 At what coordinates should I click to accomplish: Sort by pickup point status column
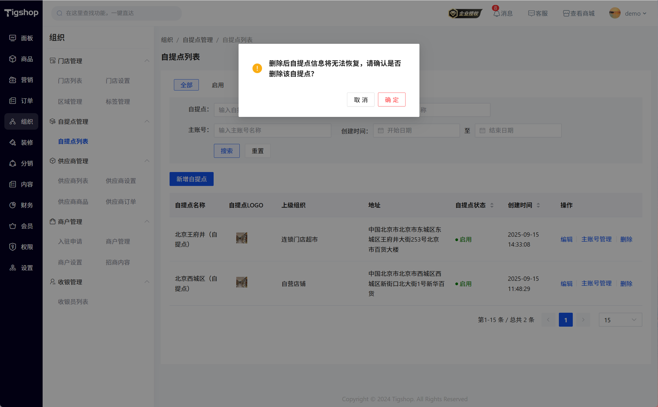[492, 205]
